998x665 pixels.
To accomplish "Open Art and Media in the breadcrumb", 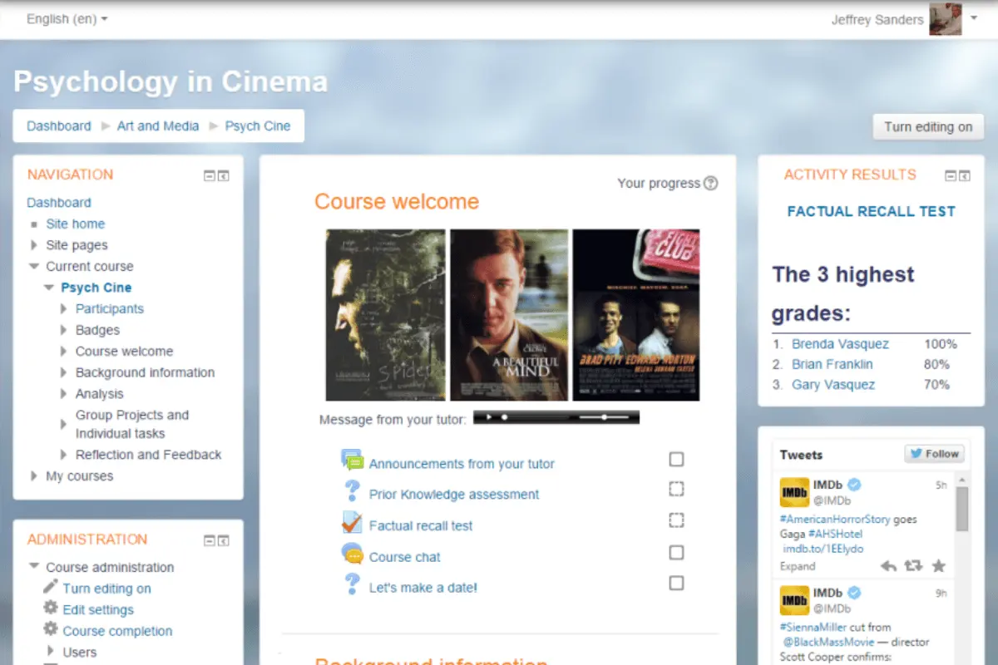I will pyautogui.click(x=158, y=126).
